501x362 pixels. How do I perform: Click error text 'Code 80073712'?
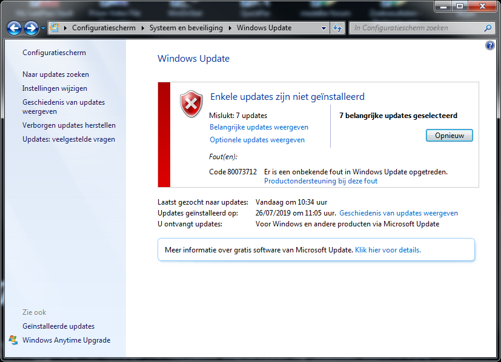coord(233,172)
